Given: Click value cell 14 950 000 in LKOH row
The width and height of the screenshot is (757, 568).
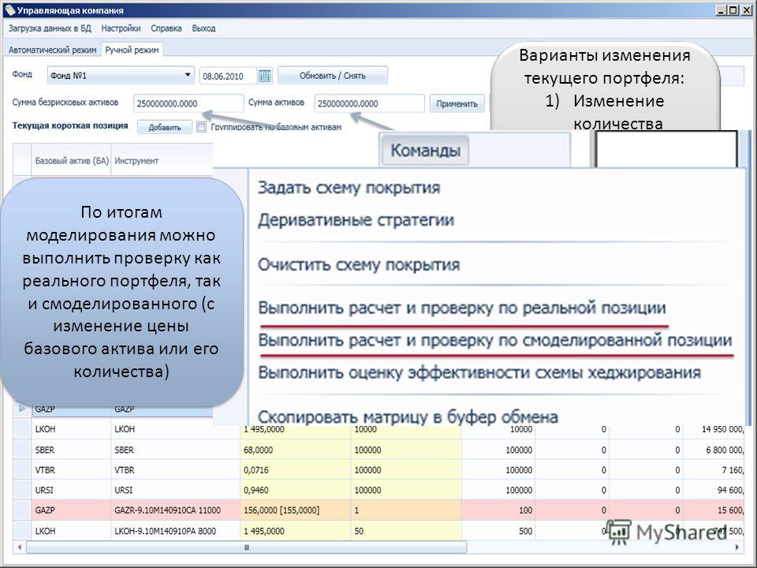Looking at the screenshot, I should pyautogui.click(x=714, y=429).
